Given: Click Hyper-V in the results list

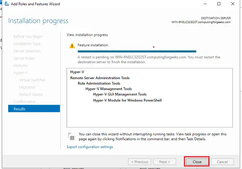Looking at the screenshot, I should (x=77, y=72).
